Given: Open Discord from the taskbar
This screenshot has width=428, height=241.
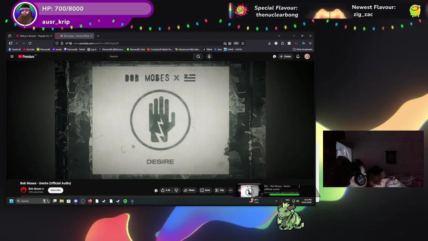Looking at the screenshot, I should click(x=76, y=201).
